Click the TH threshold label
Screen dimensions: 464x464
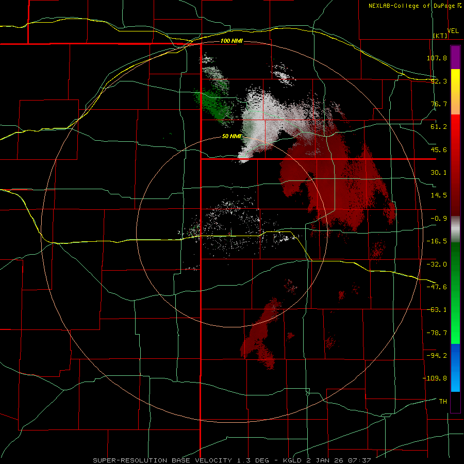coord(443,401)
